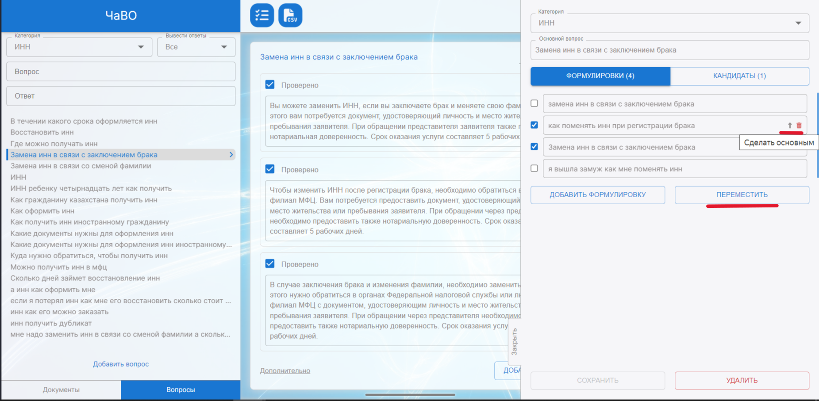The image size is (819, 401).
Task: Select 'Восстановить инн' in question list
Action: pos(42,132)
